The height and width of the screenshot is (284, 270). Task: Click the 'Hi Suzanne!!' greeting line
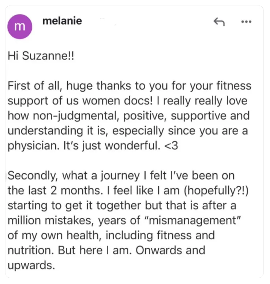click(x=41, y=56)
